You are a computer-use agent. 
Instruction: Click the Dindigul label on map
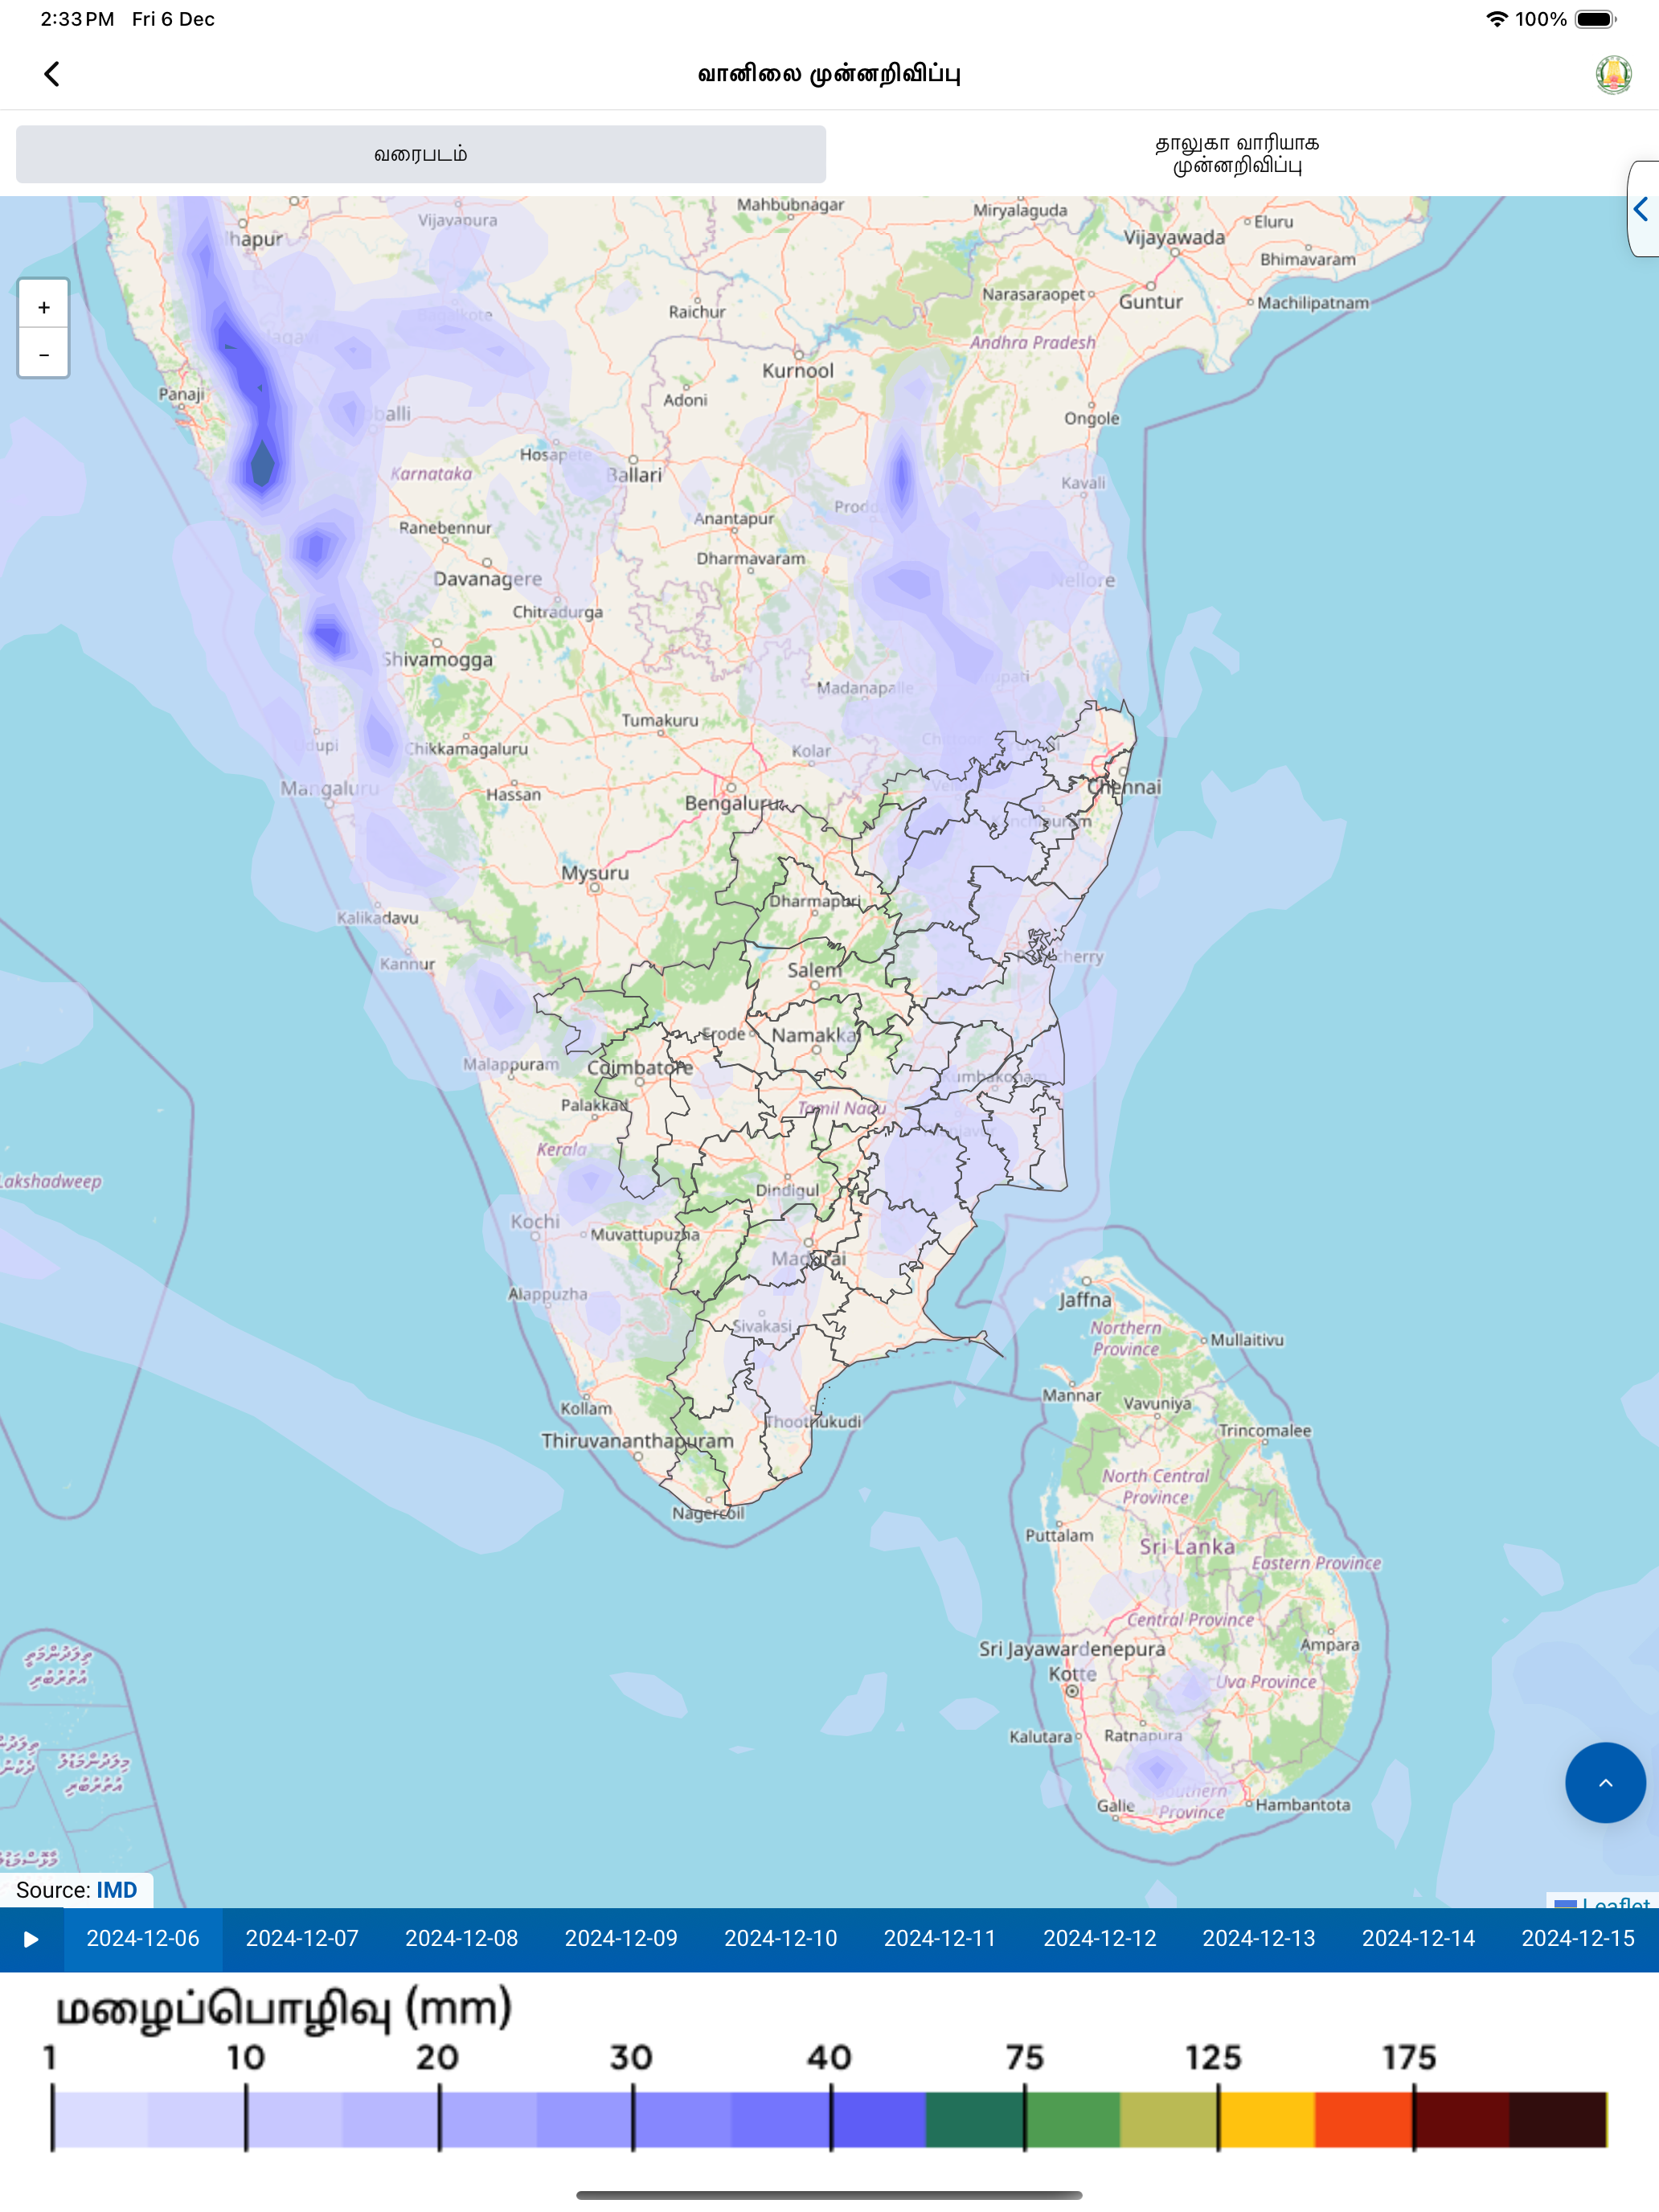(x=787, y=1190)
